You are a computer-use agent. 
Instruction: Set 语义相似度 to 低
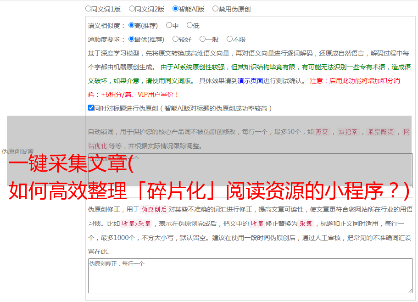[189, 25]
